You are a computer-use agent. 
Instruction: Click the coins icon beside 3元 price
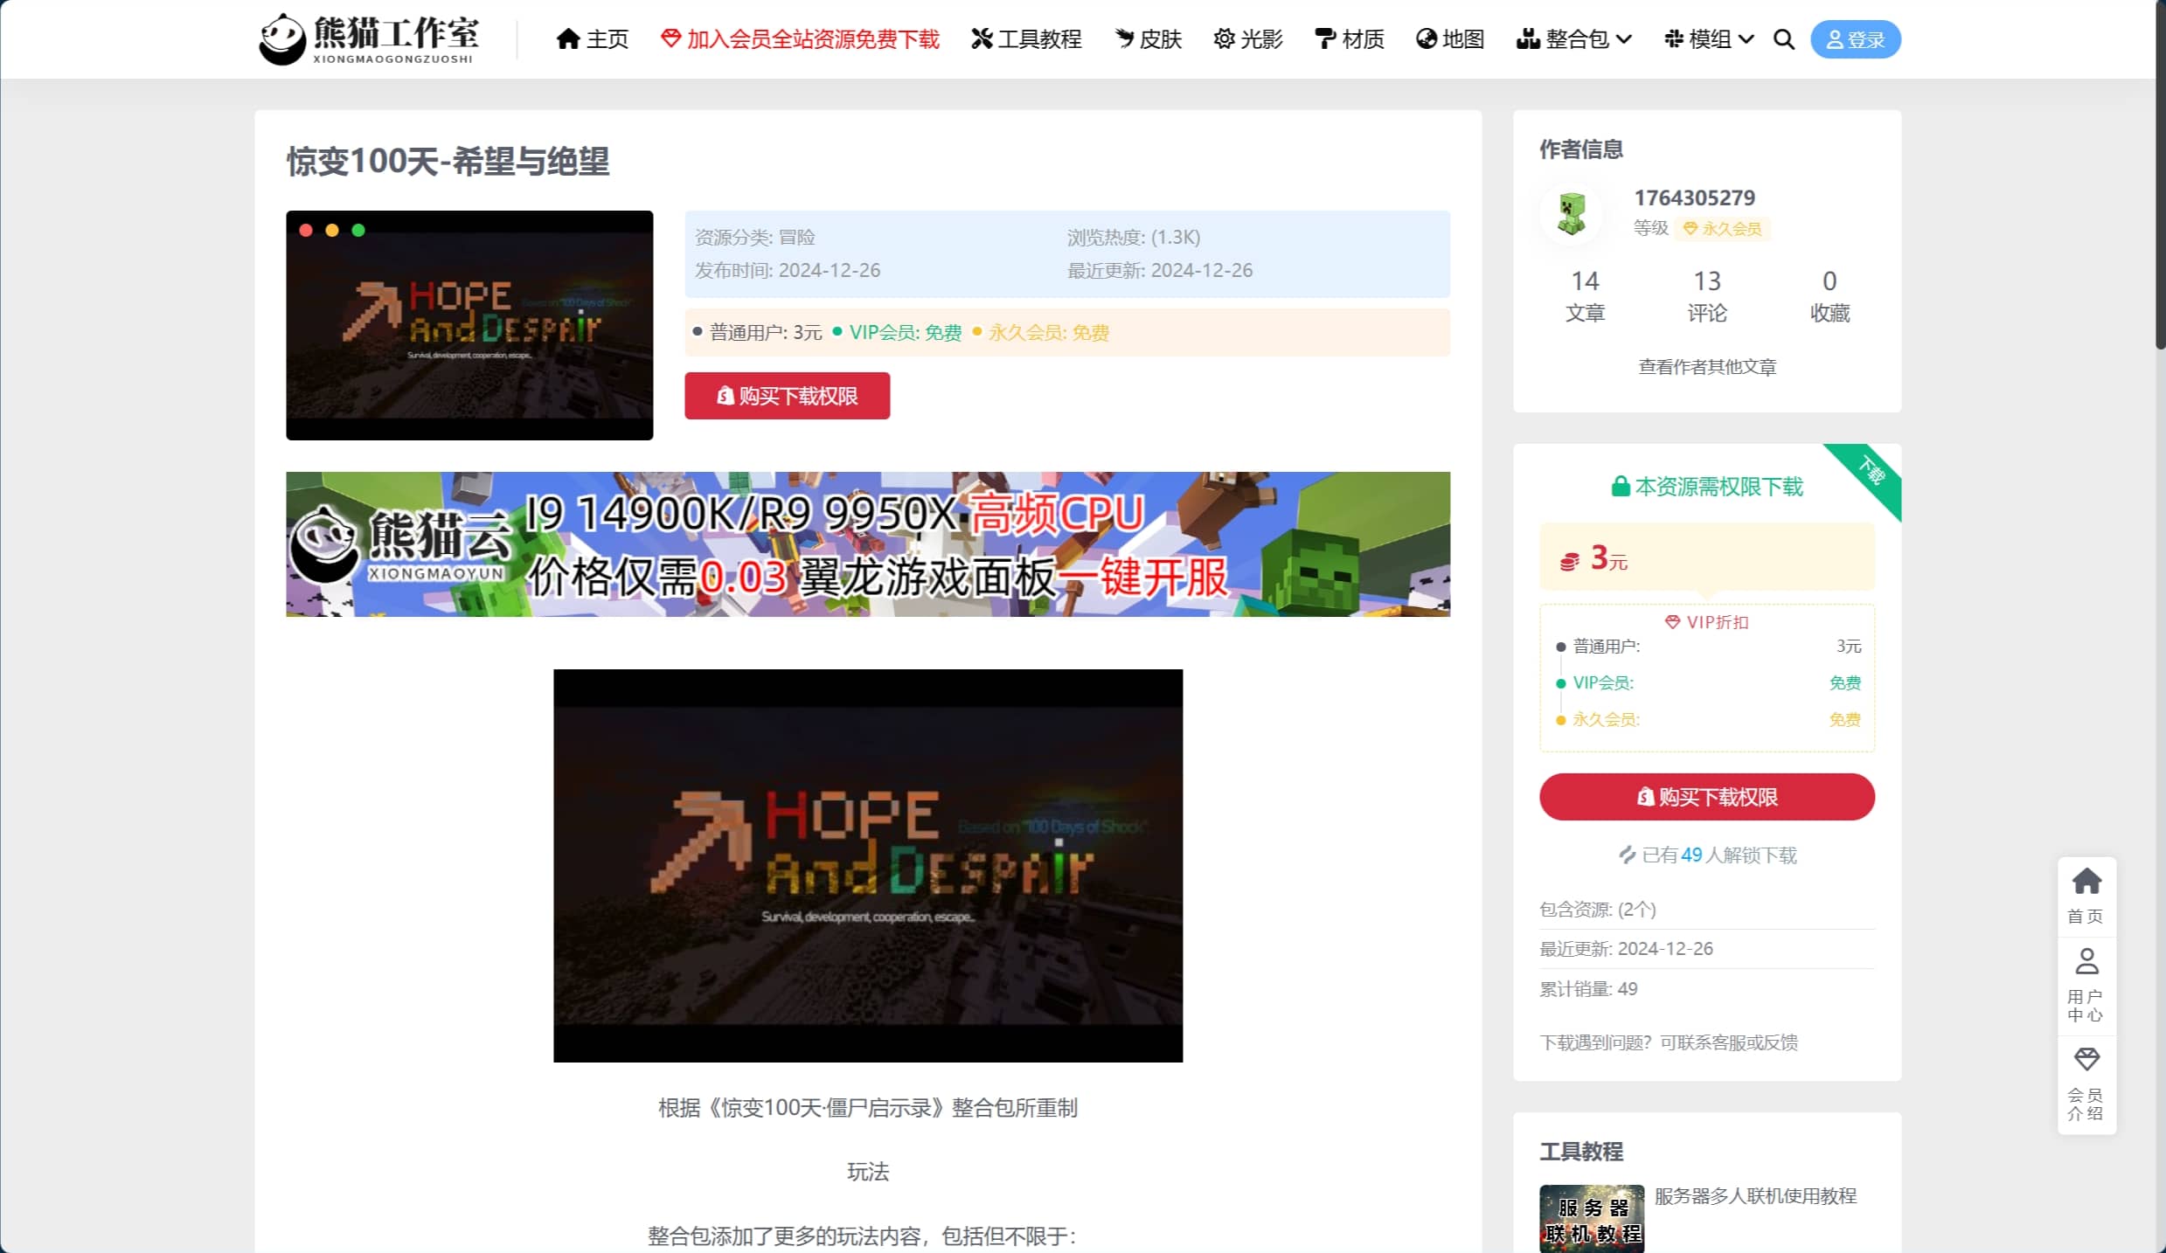(1570, 561)
